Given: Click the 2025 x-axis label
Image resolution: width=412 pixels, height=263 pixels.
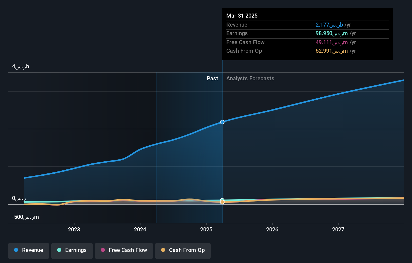Looking at the screenshot, I should click(x=206, y=229).
